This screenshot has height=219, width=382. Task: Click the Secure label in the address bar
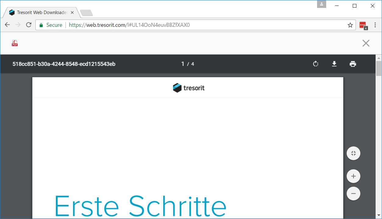(x=54, y=25)
